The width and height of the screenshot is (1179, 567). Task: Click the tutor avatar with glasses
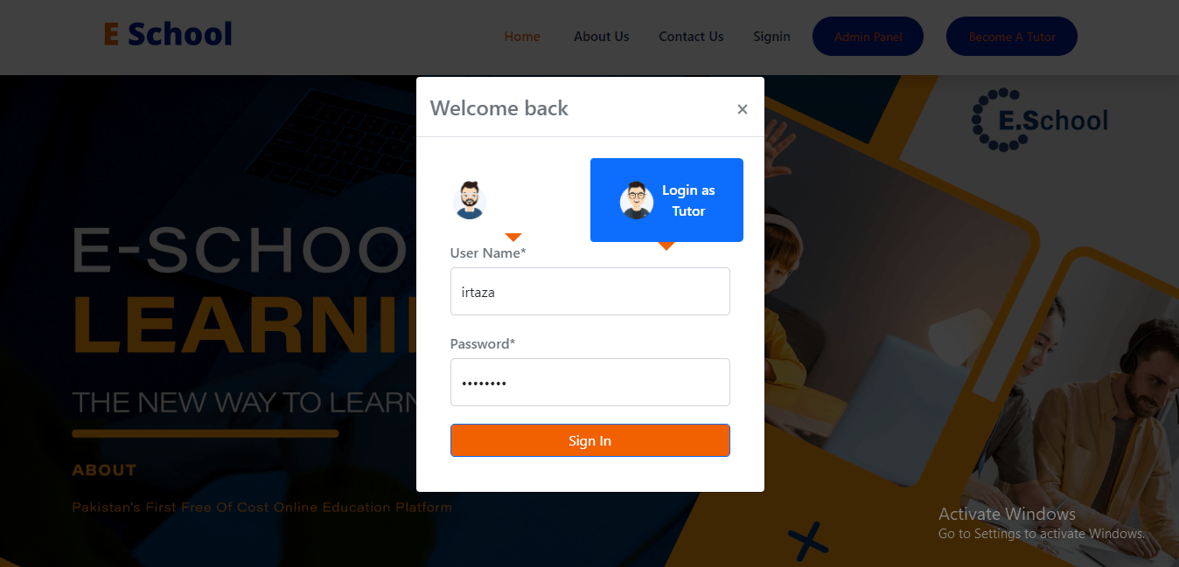point(637,200)
